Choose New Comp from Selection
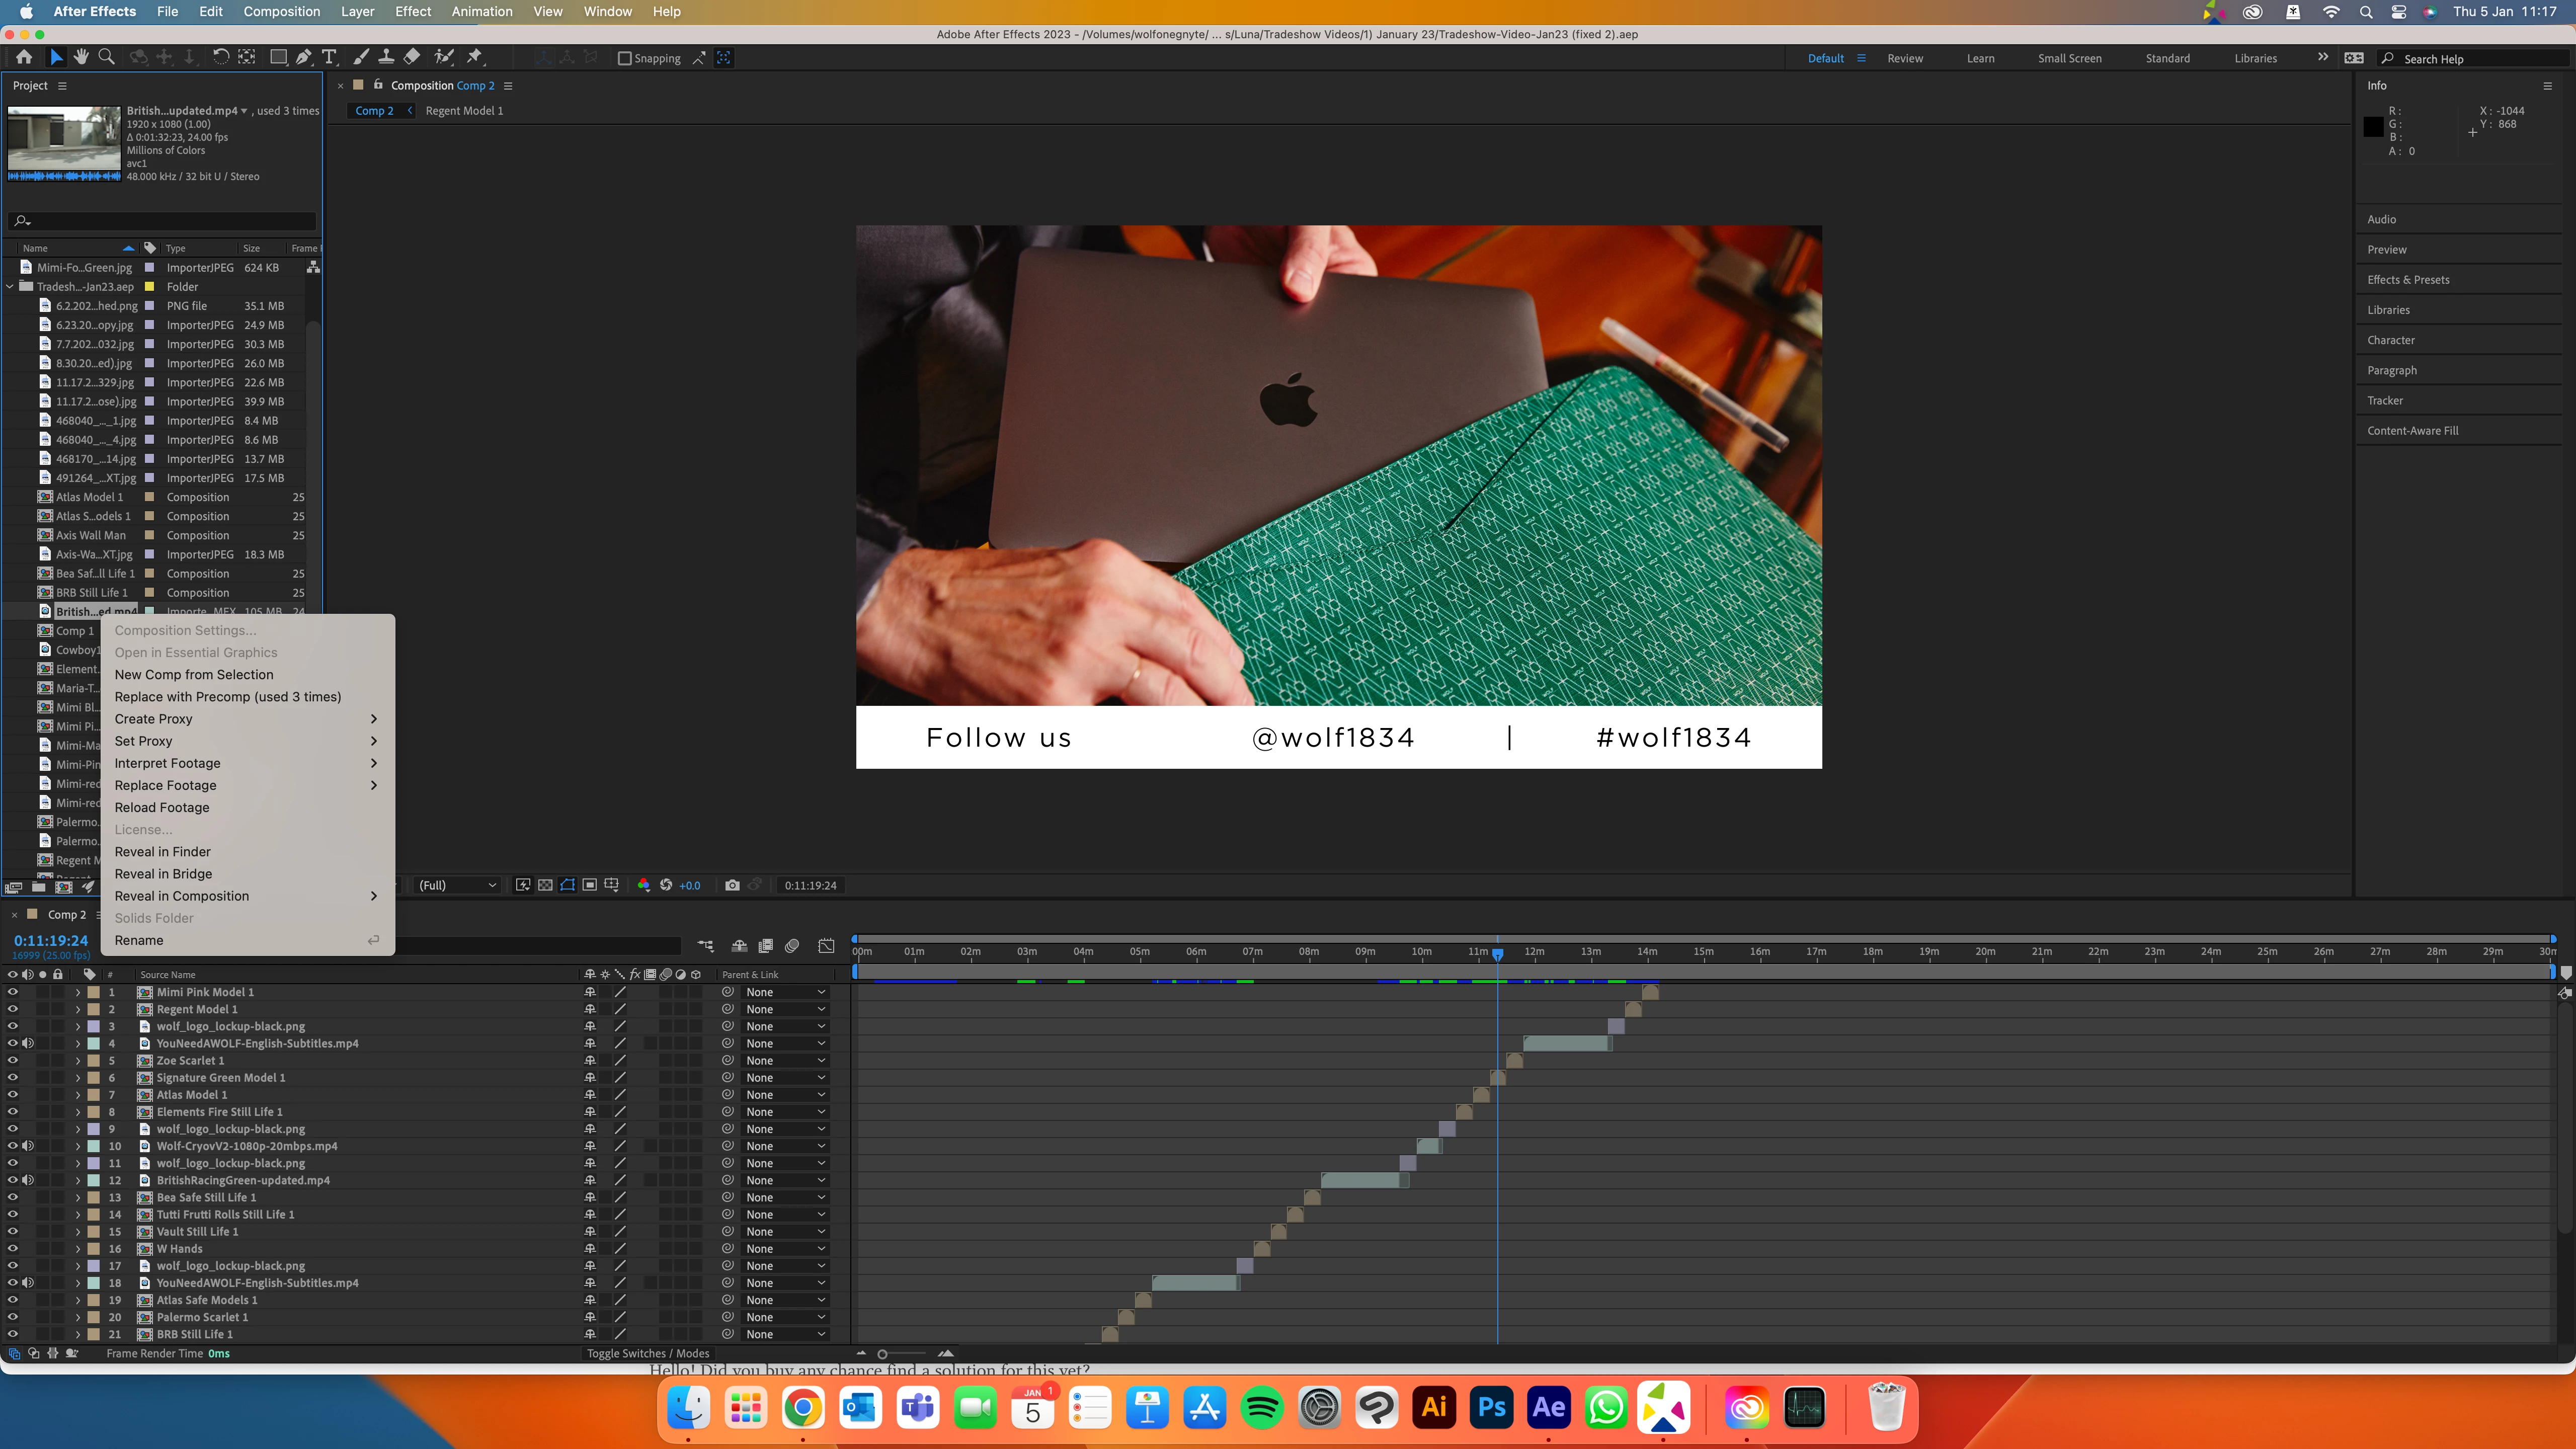2576x1449 pixels. [194, 675]
